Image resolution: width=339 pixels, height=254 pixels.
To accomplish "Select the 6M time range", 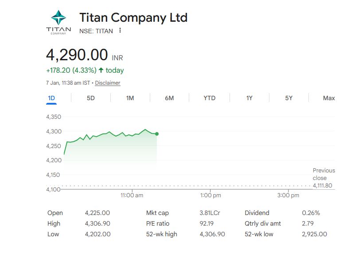I will coord(169,98).
